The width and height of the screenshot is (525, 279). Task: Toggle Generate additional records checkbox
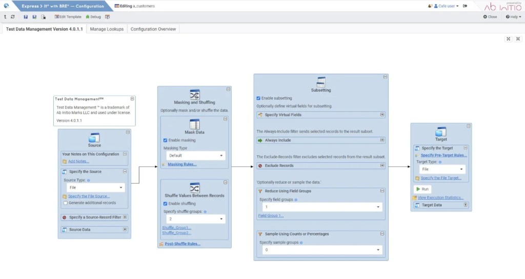click(66, 203)
